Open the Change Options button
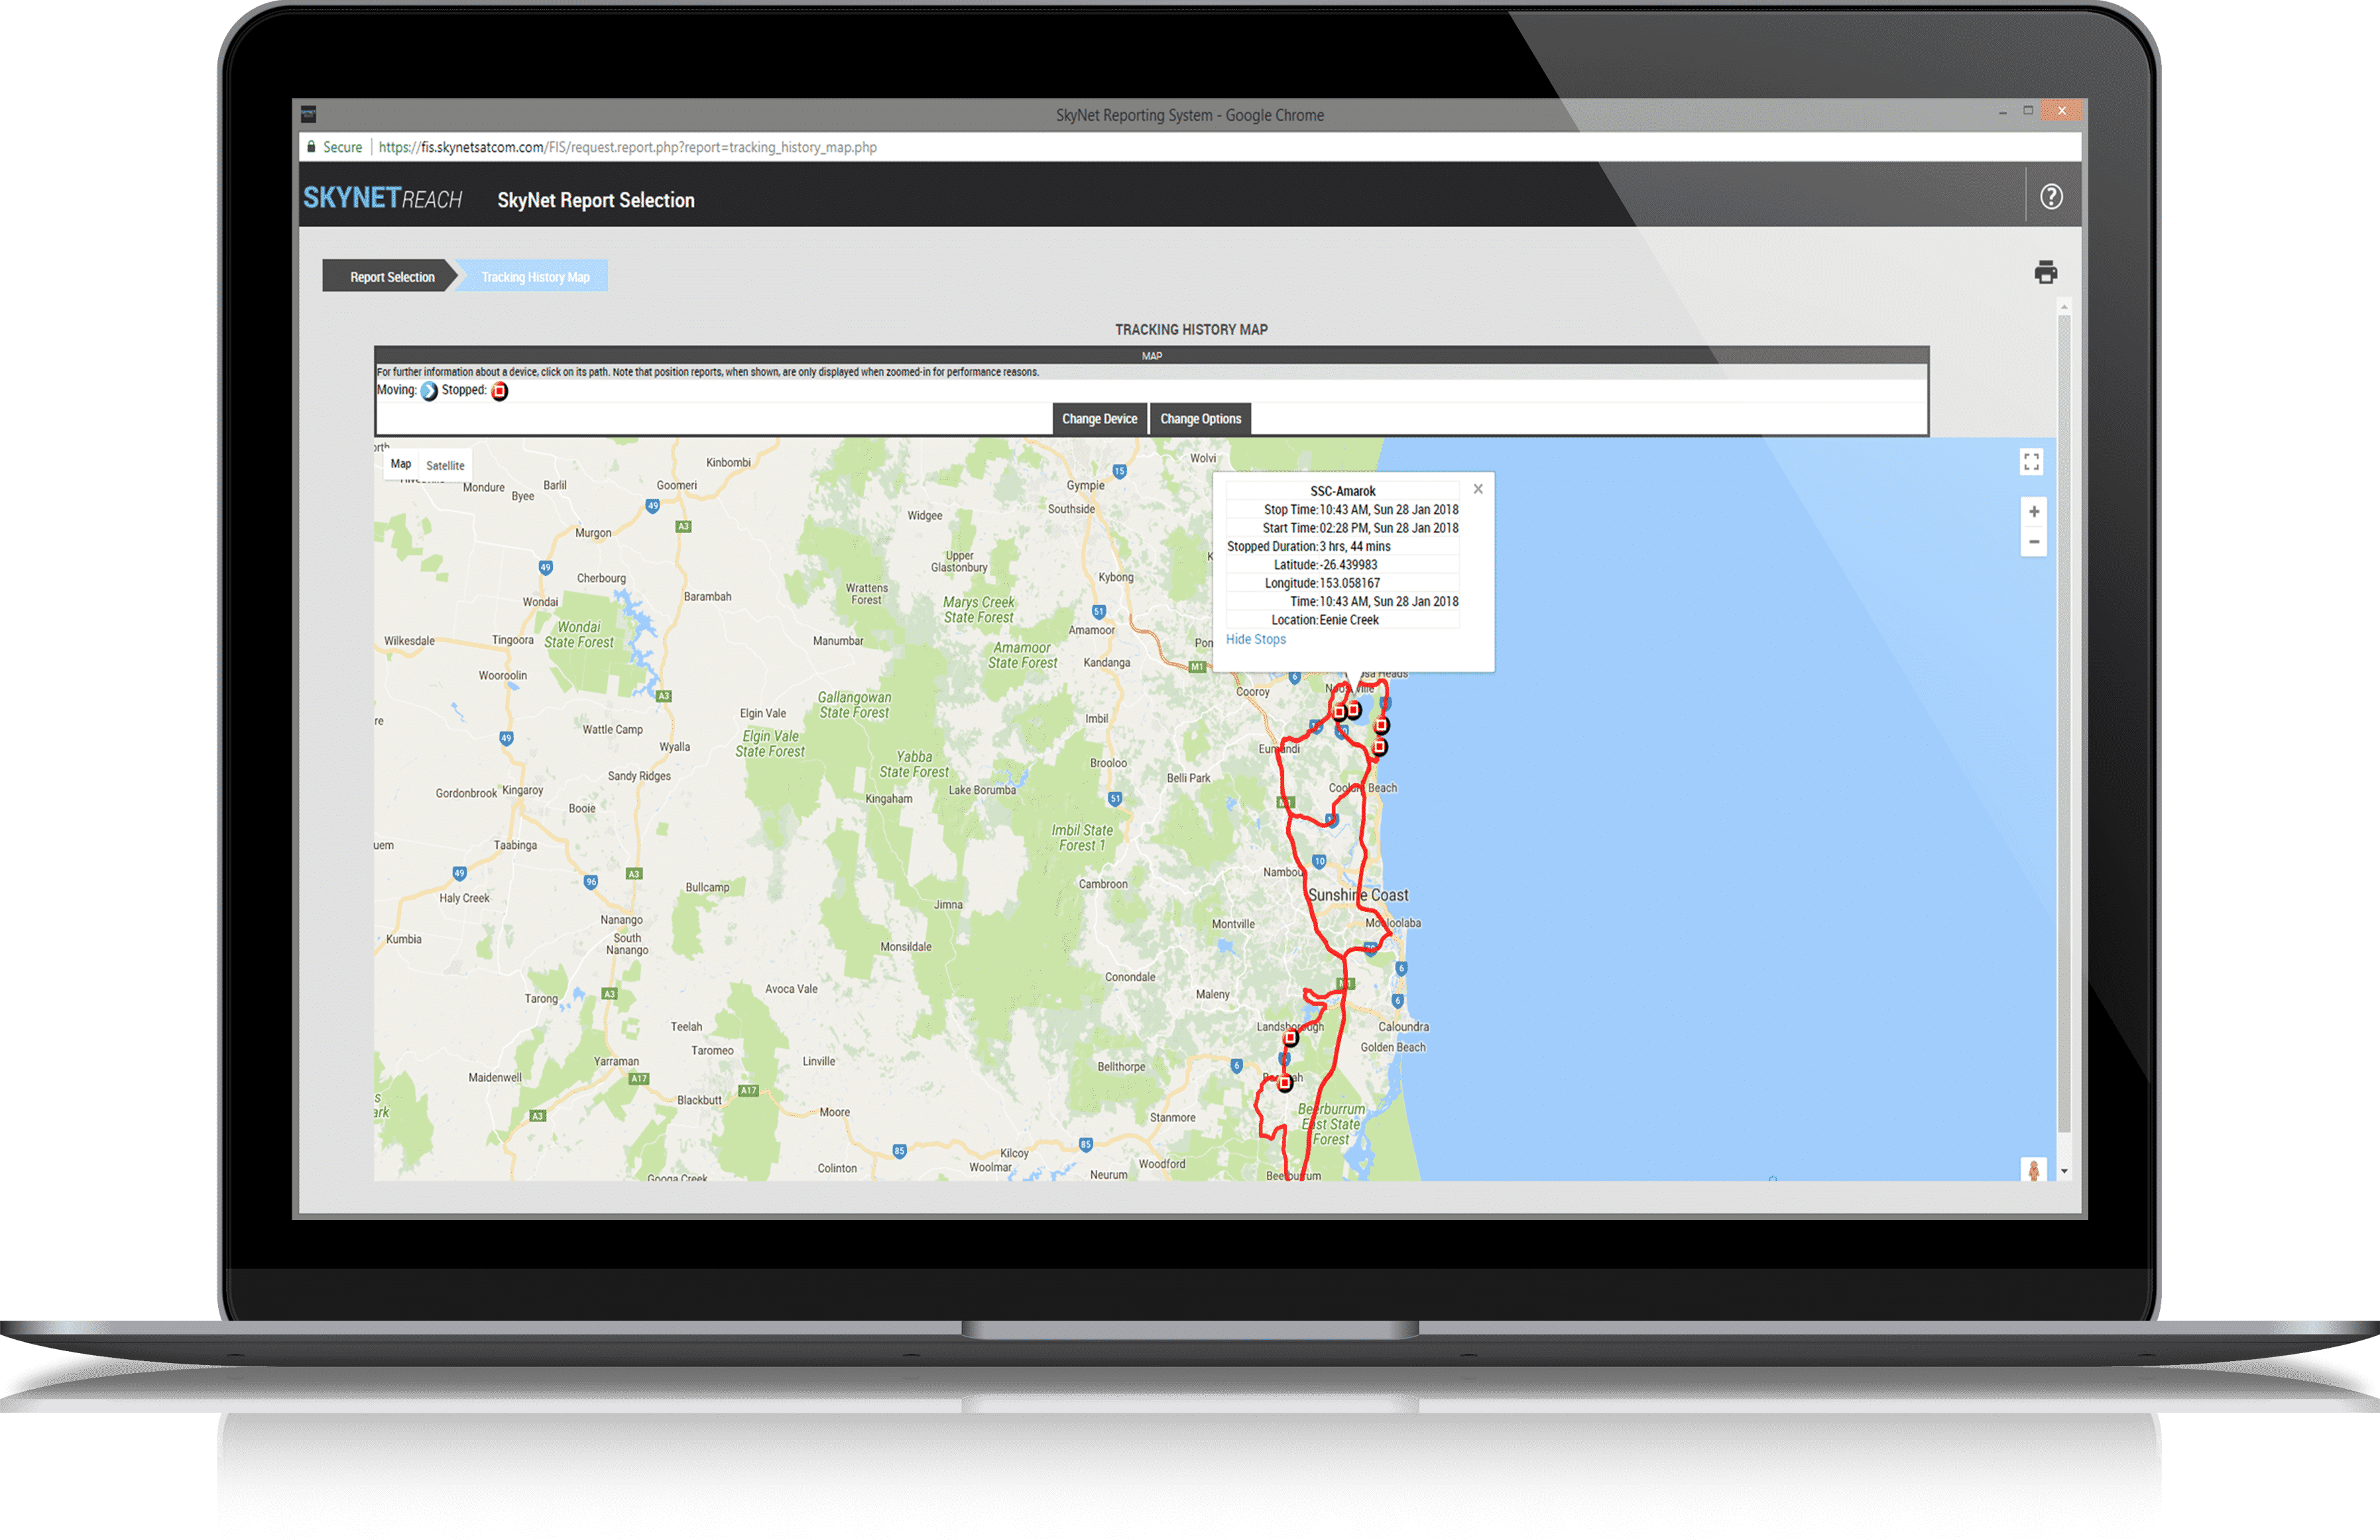This screenshot has height=1540, width=2380. (1200, 419)
